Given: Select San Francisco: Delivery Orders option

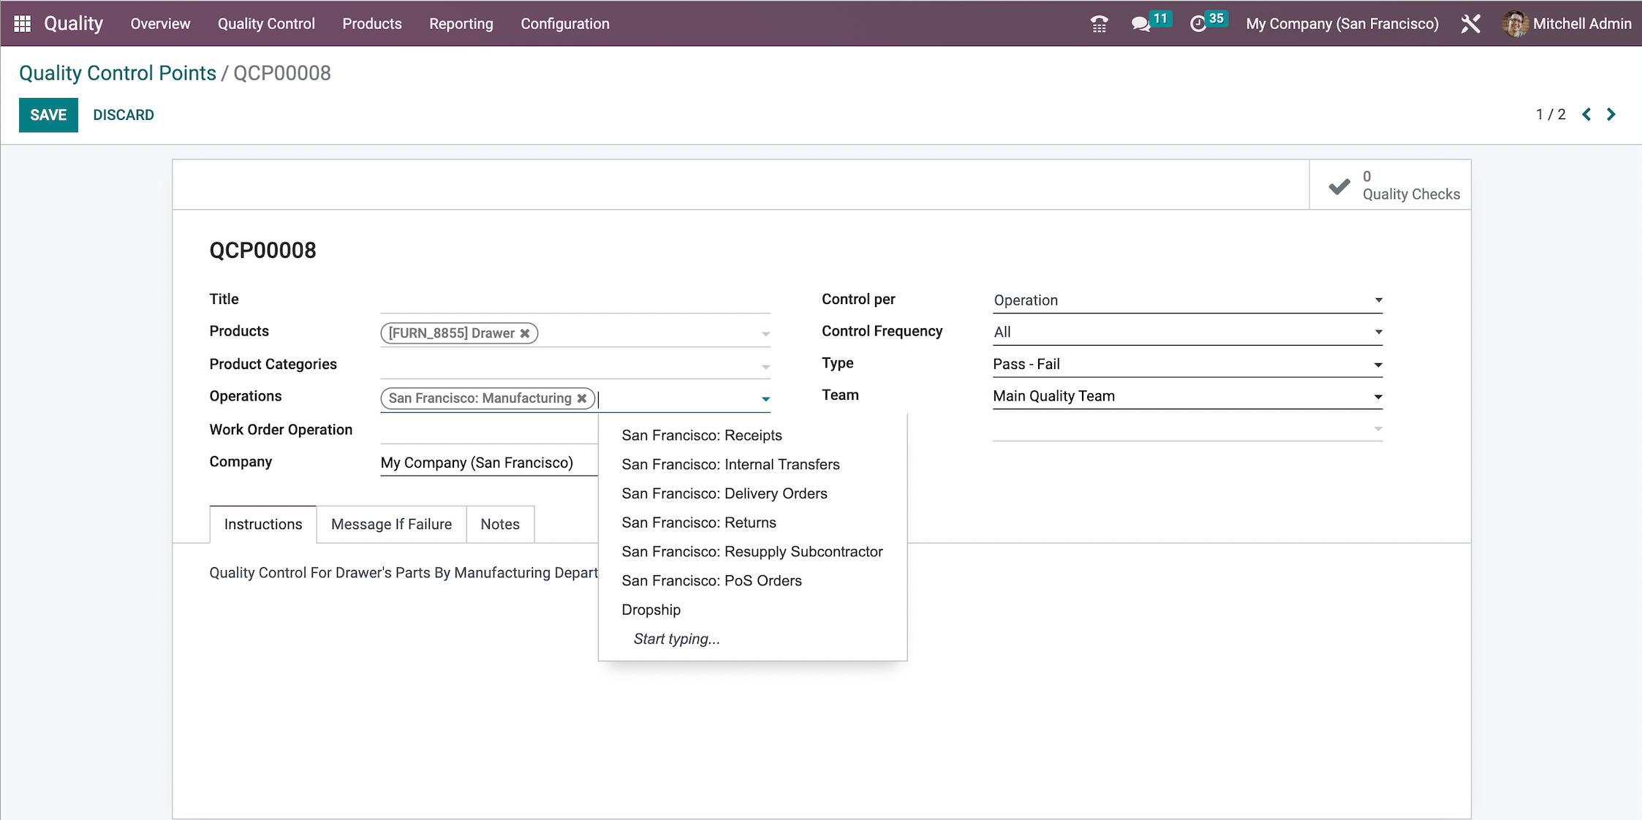Looking at the screenshot, I should [x=724, y=493].
